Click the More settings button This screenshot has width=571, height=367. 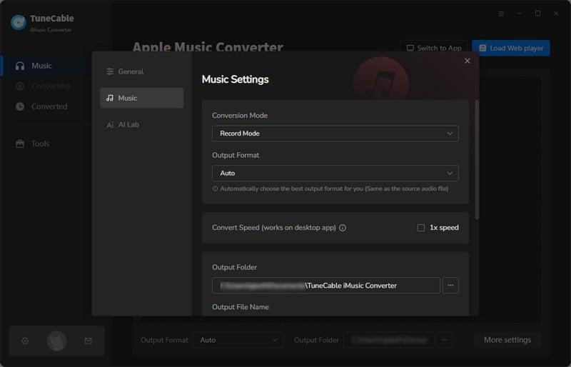[x=507, y=340]
